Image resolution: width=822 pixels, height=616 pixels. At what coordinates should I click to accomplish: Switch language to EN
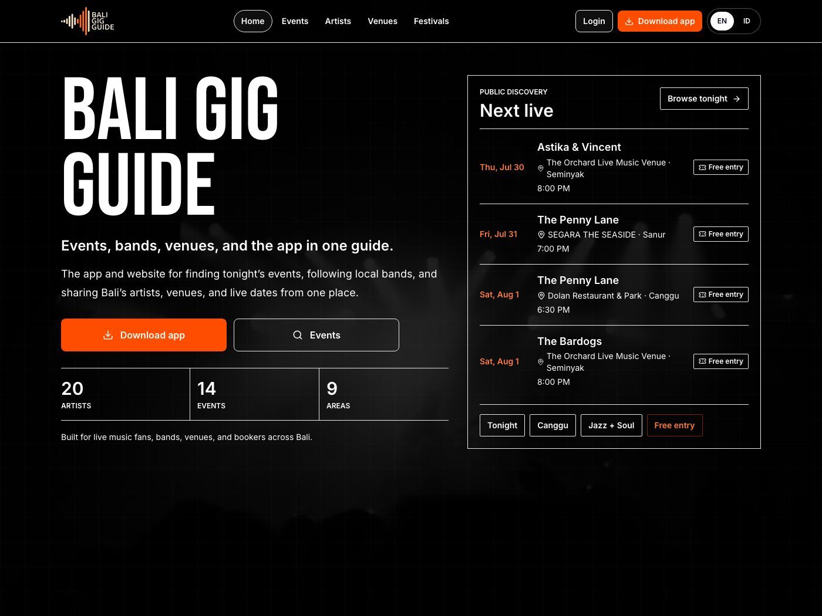722,21
